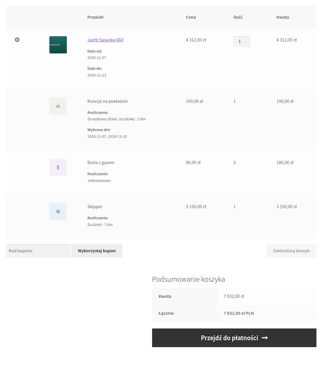Click the Łącznie label in summary
The width and height of the screenshot is (322, 367).
166,313
